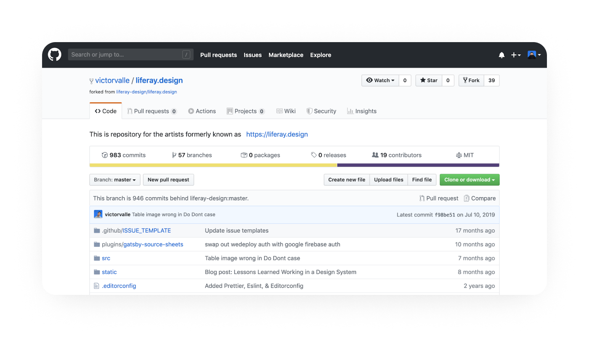Open the https://liferay.design link

(x=277, y=134)
